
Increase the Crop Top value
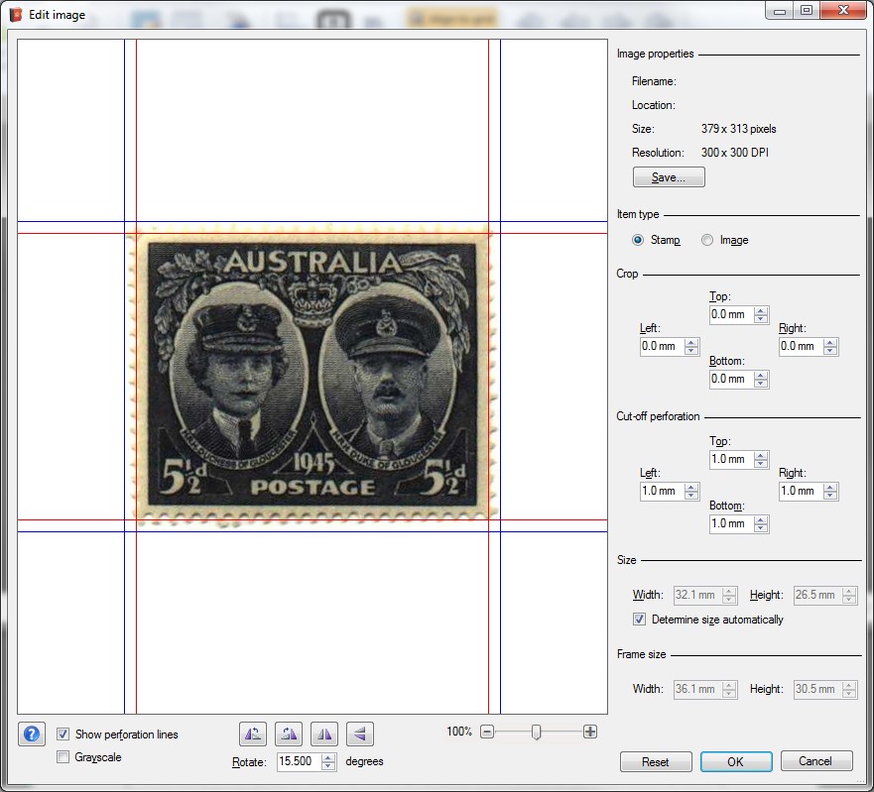761,310
